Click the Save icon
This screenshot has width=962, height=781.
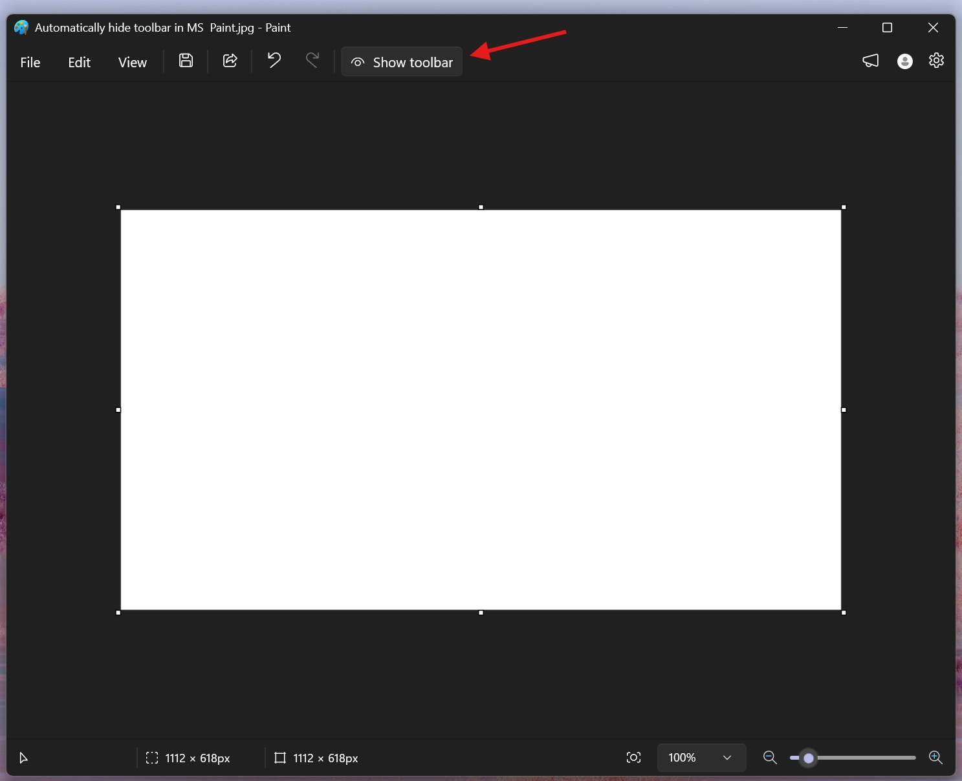(185, 61)
